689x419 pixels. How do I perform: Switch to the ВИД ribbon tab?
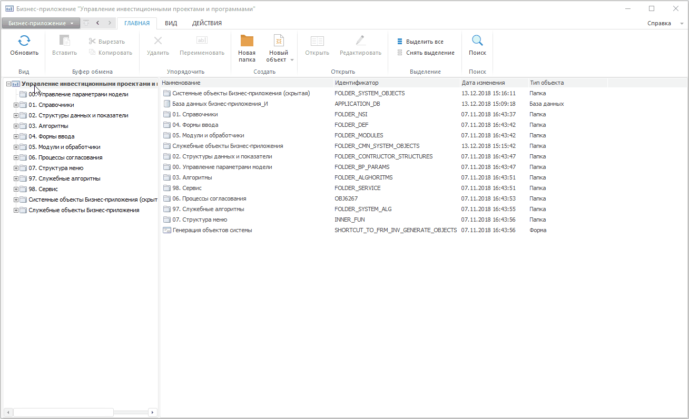point(171,23)
